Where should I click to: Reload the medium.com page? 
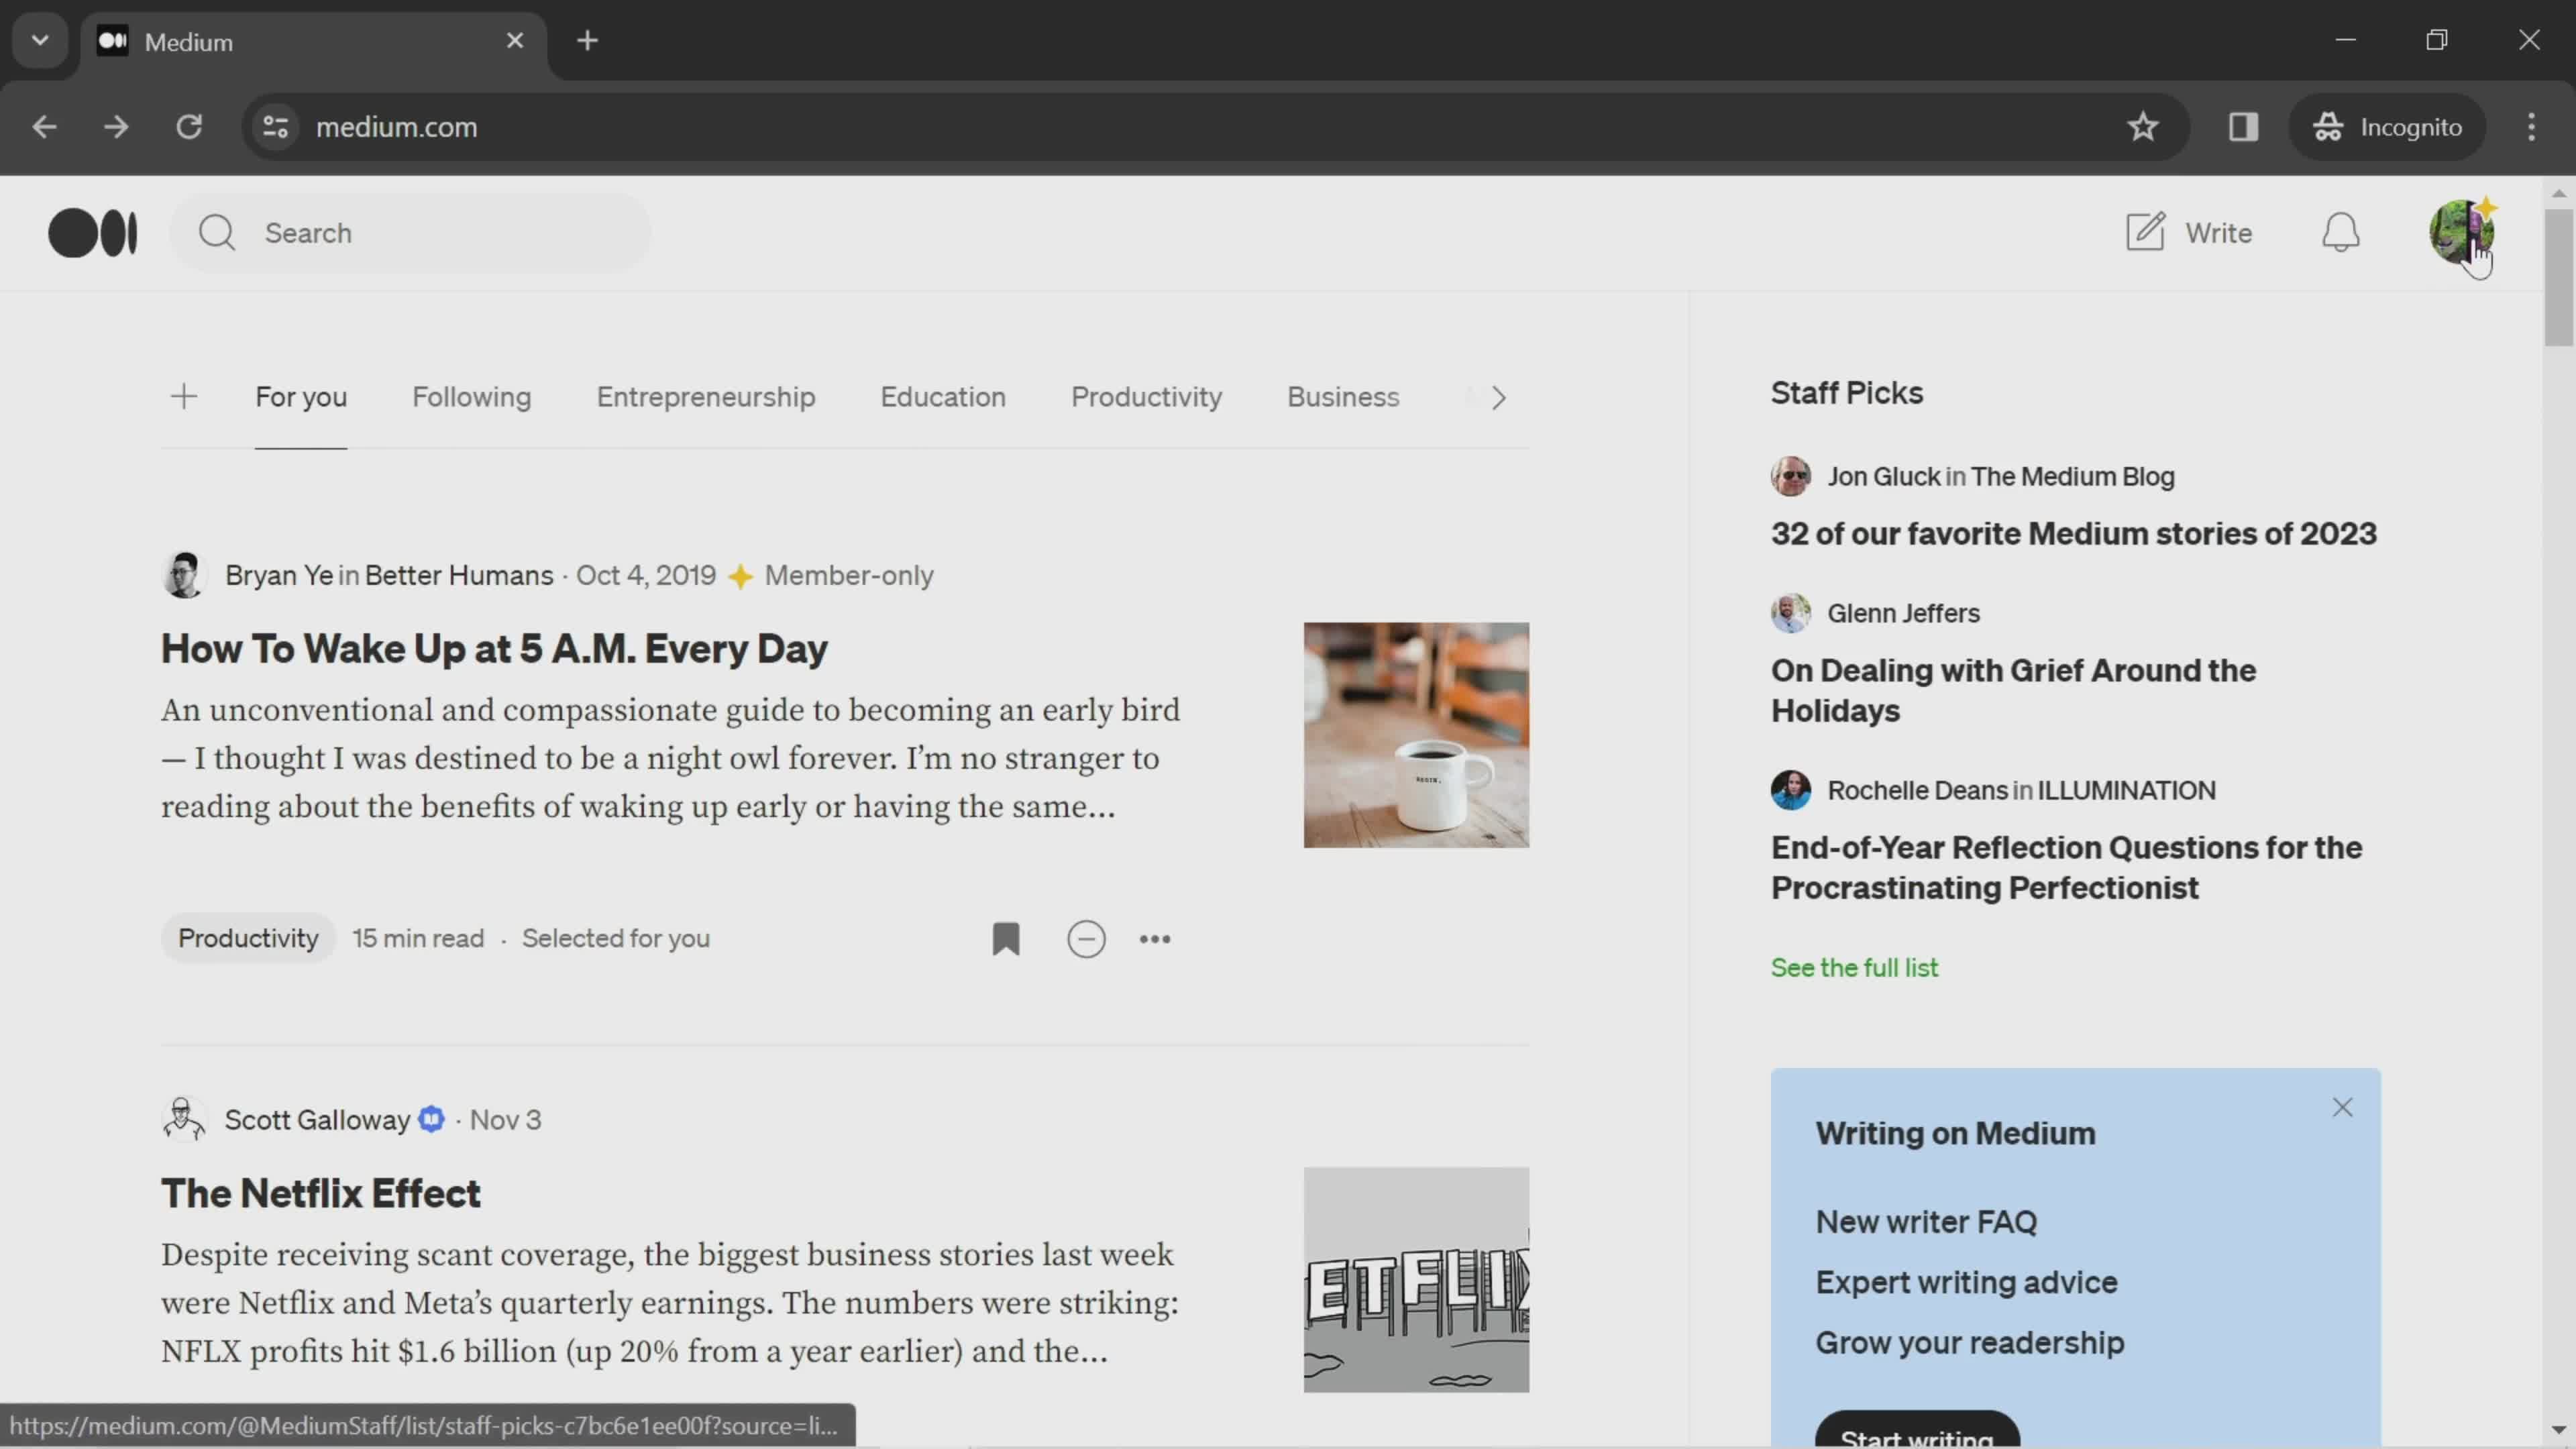click(189, 127)
